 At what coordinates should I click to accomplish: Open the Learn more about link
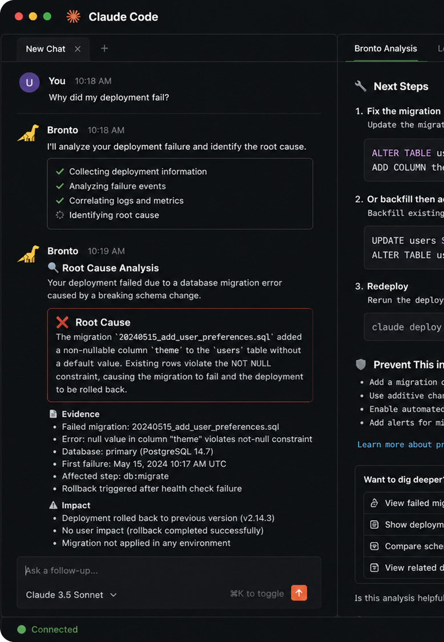click(x=400, y=445)
